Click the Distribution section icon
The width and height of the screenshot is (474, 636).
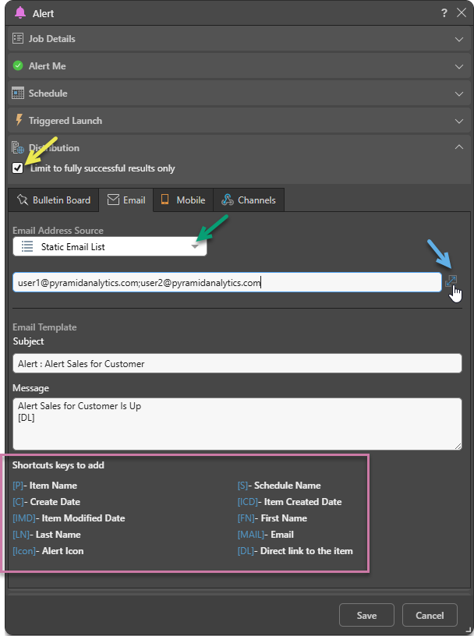[x=18, y=148]
